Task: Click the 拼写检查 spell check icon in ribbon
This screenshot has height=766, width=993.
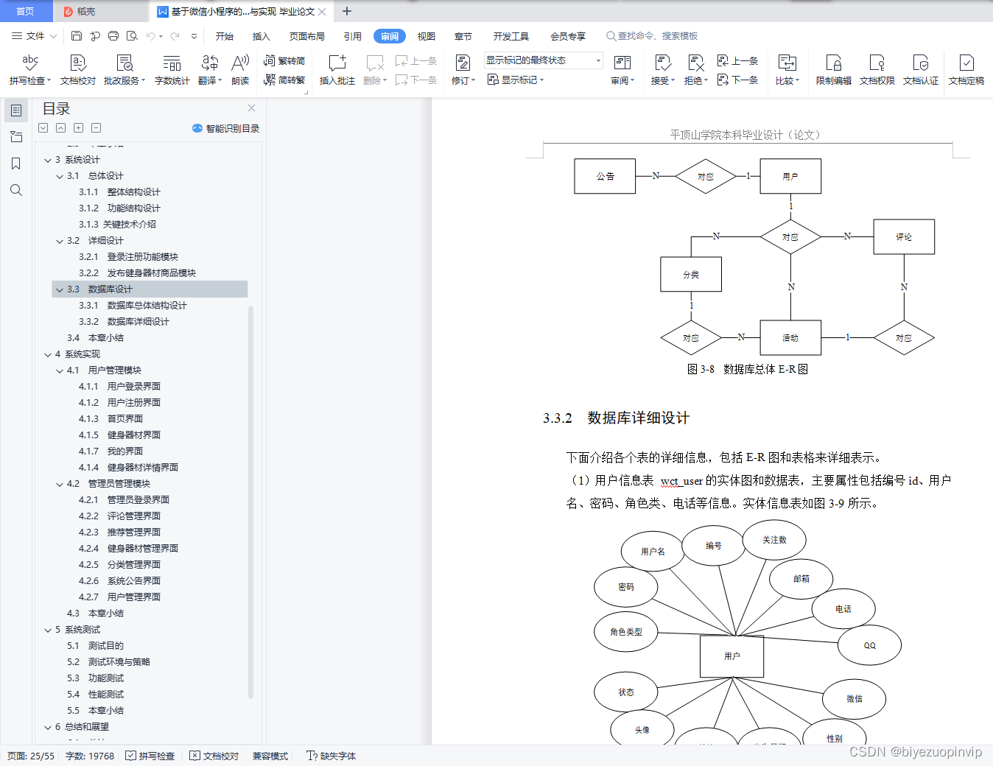Action: click(30, 63)
